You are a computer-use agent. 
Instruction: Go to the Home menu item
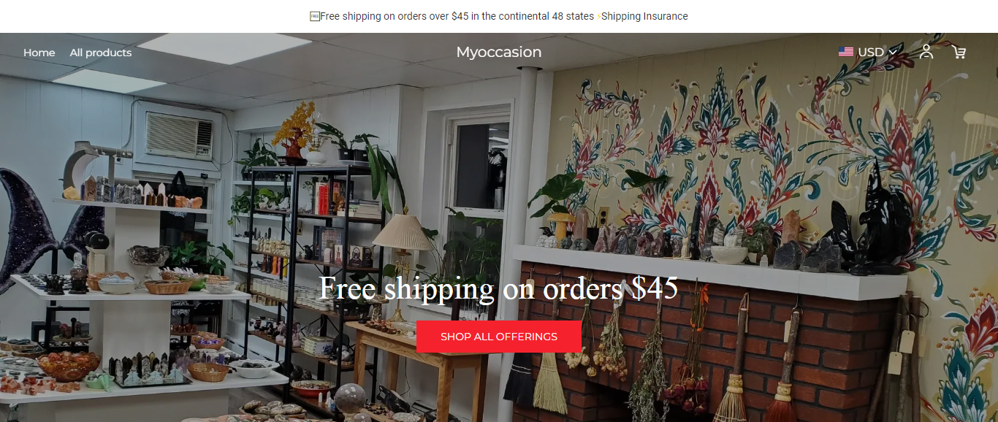[x=39, y=53]
